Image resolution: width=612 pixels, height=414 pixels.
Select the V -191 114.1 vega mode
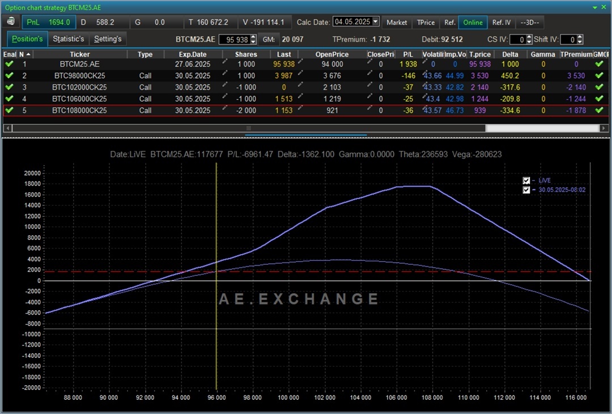pos(264,22)
